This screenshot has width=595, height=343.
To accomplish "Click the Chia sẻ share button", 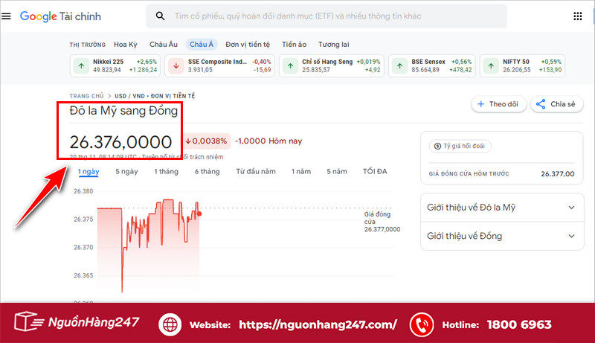I will 556,104.
